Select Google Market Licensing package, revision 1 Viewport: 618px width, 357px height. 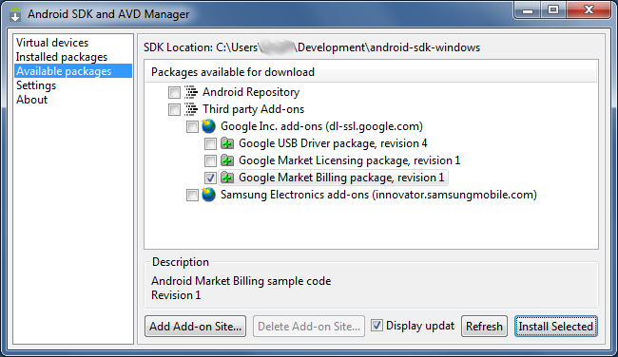[350, 160]
